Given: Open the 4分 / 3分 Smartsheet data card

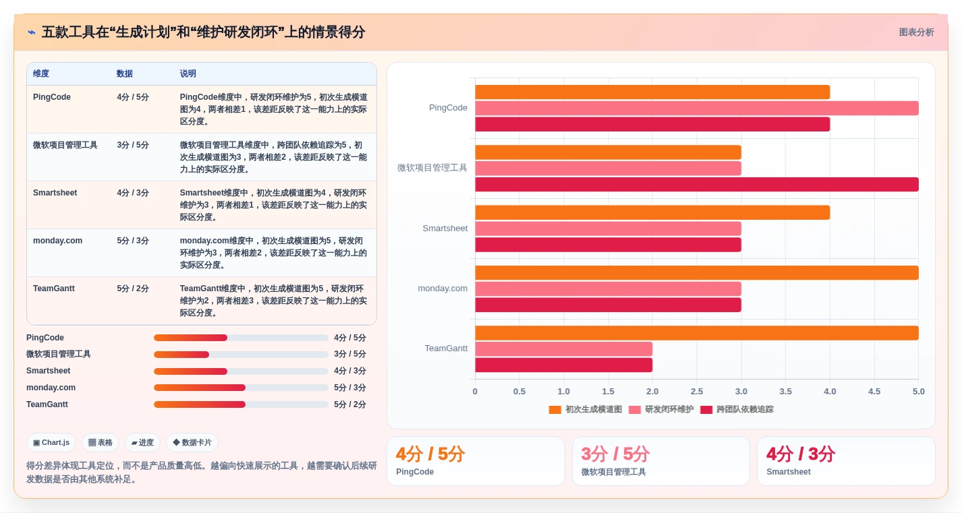Looking at the screenshot, I should pyautogui.click(x=846, y=461).
